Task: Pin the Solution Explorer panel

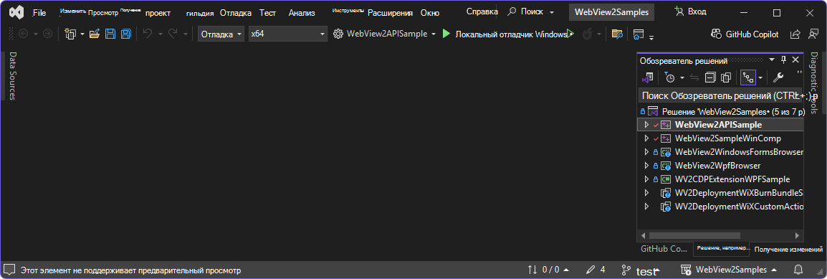Action: click(784, 60)
